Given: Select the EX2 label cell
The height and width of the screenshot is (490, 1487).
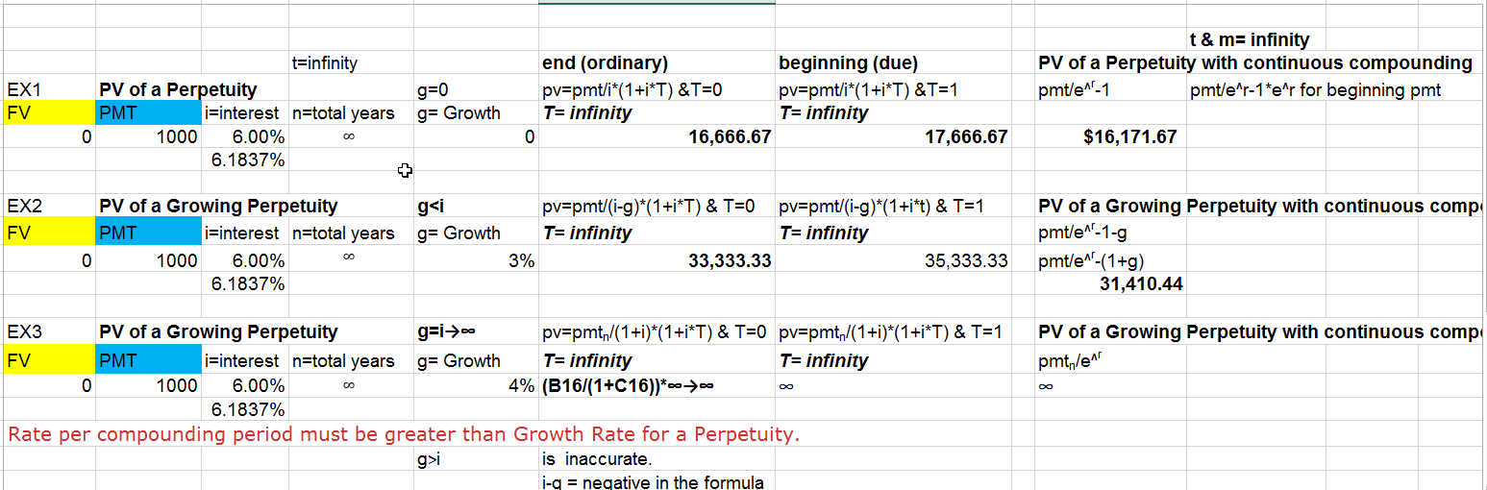Looking at the screenshot, I should [48, 206].
